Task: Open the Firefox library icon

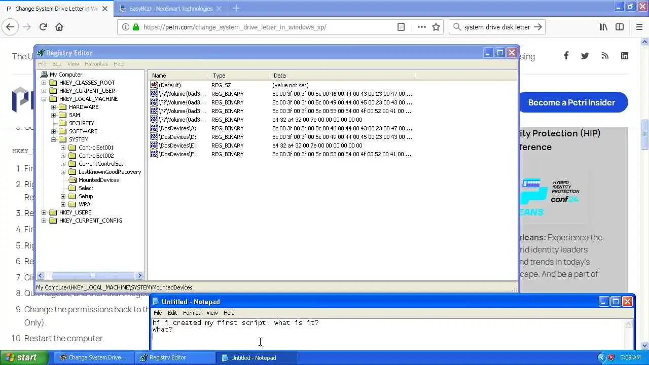Action: click(x=603, y=27)
